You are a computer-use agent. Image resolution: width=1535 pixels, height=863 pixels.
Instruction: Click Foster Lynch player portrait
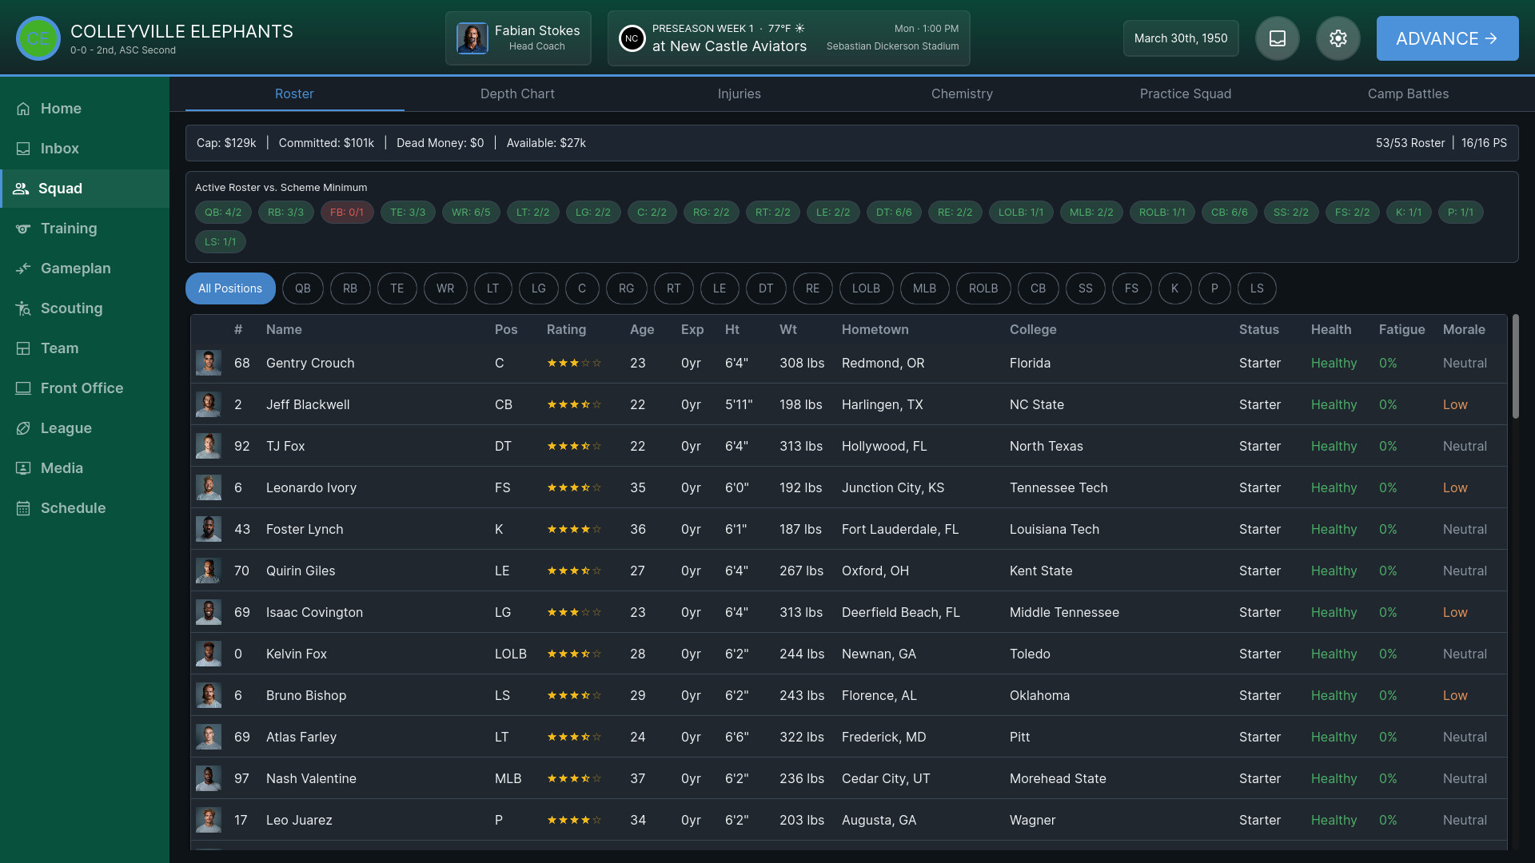tap(209, 529)
